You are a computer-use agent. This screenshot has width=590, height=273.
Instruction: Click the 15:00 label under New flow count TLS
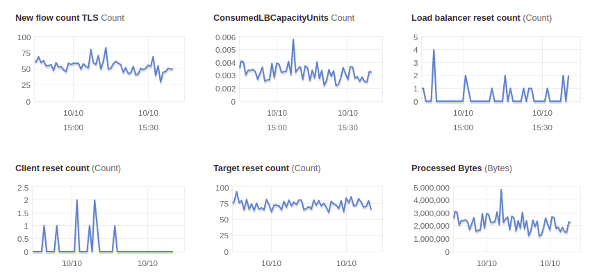coord(73,127)
